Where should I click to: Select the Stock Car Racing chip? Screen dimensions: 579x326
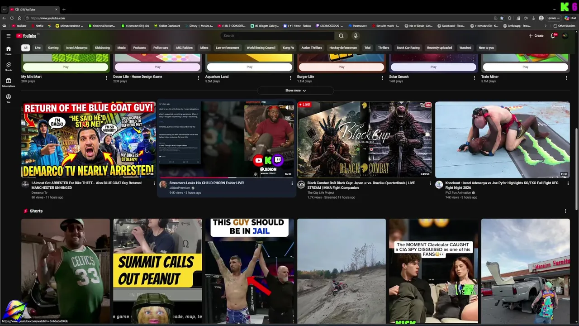point(408,48)
